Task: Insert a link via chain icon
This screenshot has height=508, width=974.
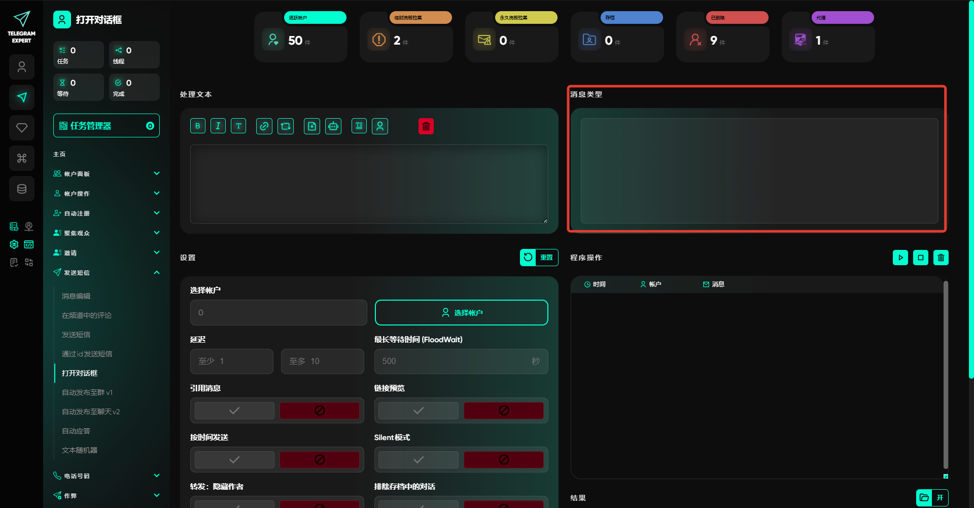Action: pyautogui.click(x=264, y=126)
